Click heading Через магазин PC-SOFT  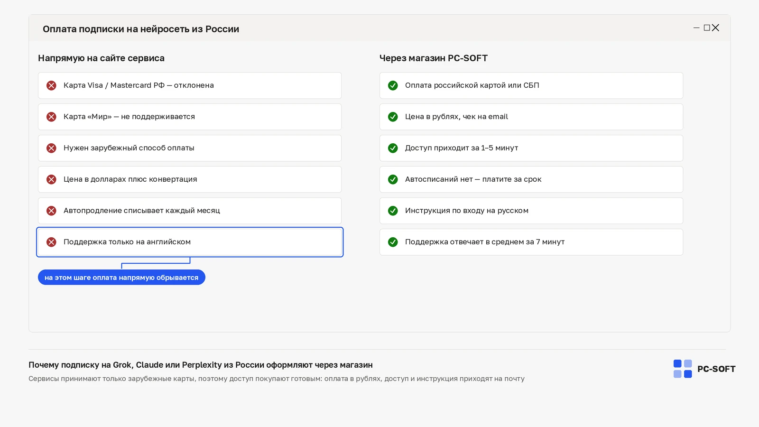434,58
